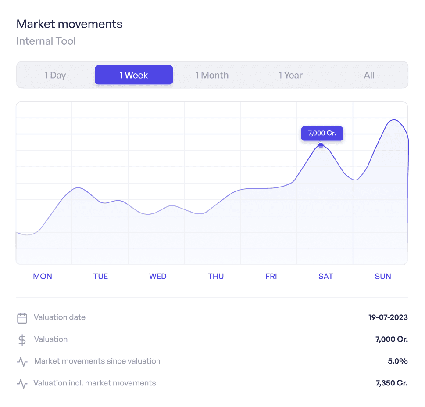This screenshot has height=407, width=425.
Task: Click the Market movements heading
Action: [x=70, y=24]
